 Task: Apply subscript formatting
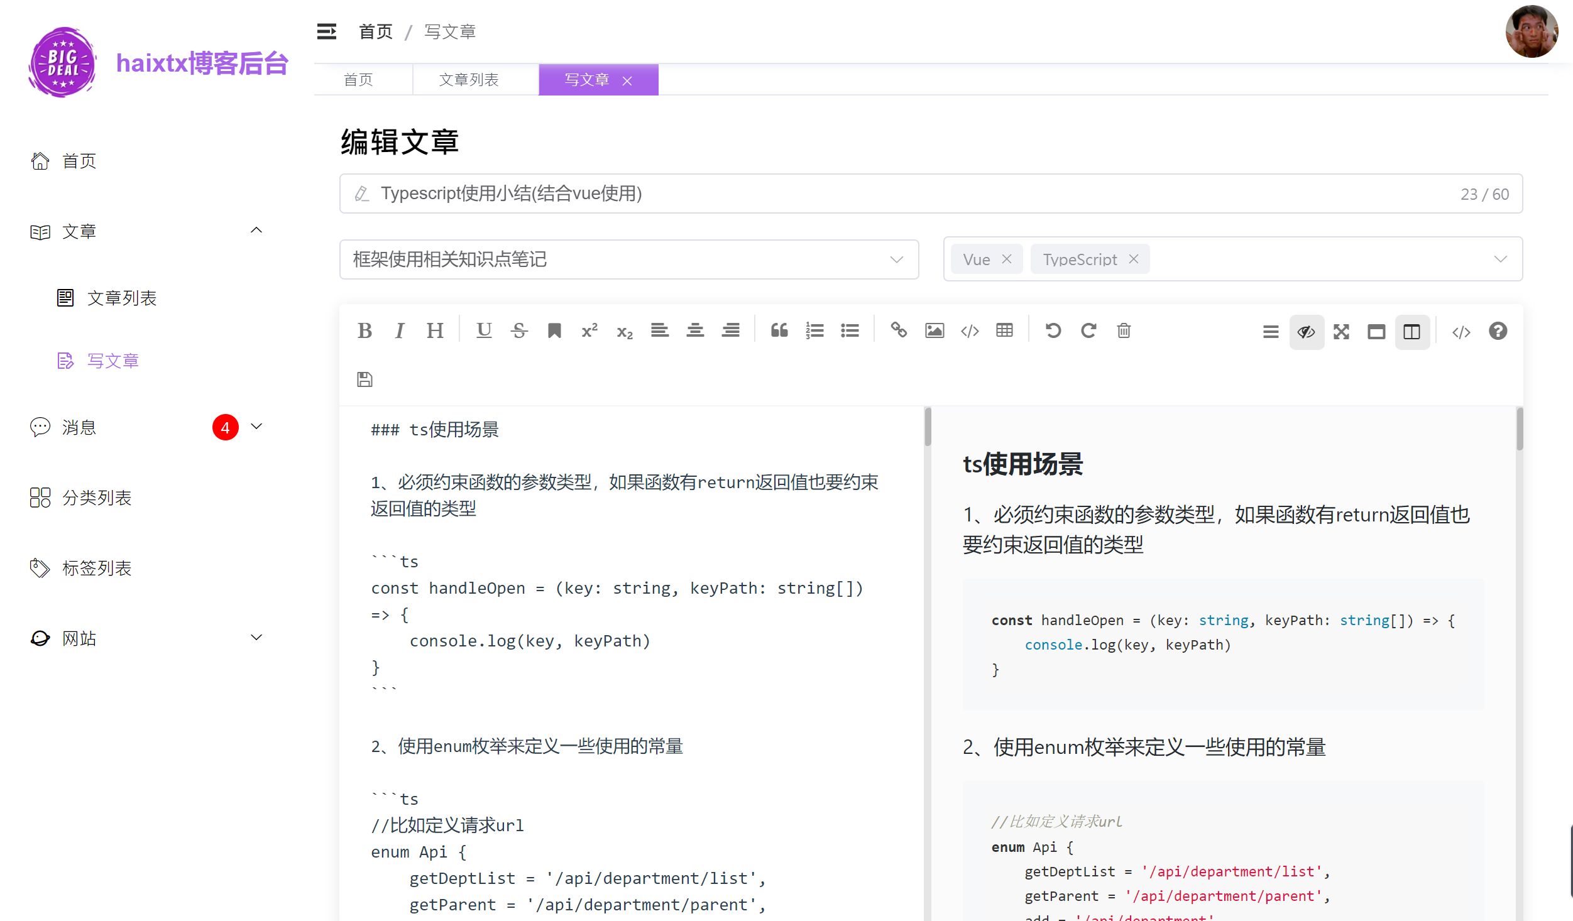(x=625, y=332)
